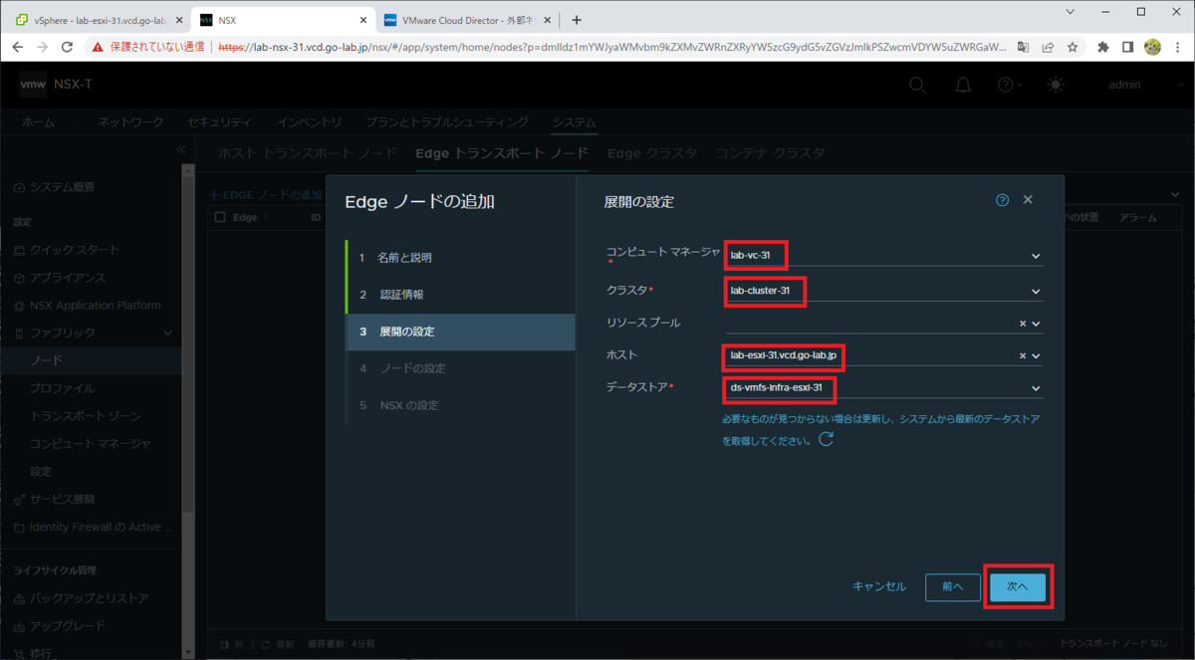Click the browser forward arrow
The height and width of the screenshot is (660, 1195).
click(43, 47)
